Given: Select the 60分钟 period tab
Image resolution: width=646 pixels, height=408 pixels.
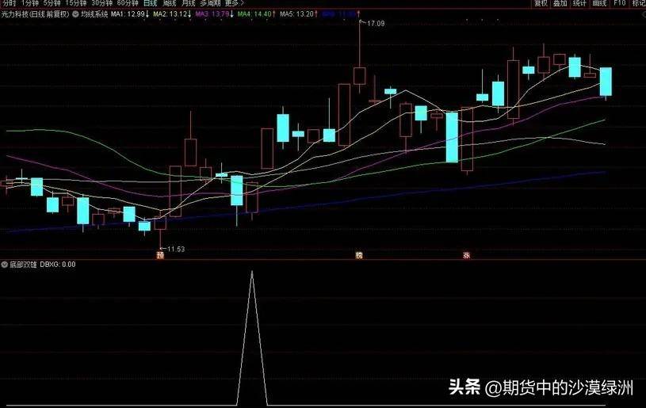Looking at the screenshot, I should (128, 3).
